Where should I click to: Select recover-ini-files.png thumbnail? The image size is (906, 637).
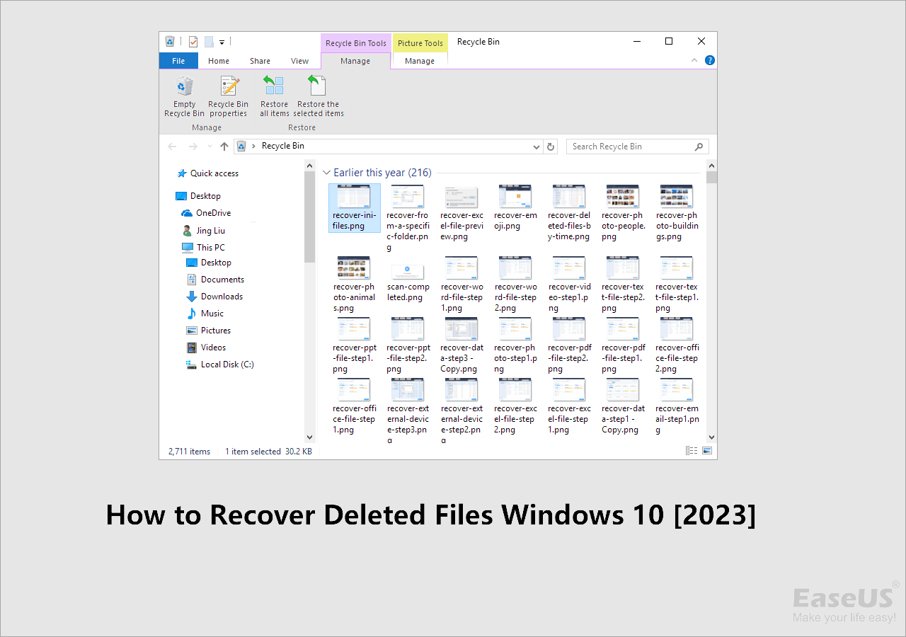click(x=355, y=208)
